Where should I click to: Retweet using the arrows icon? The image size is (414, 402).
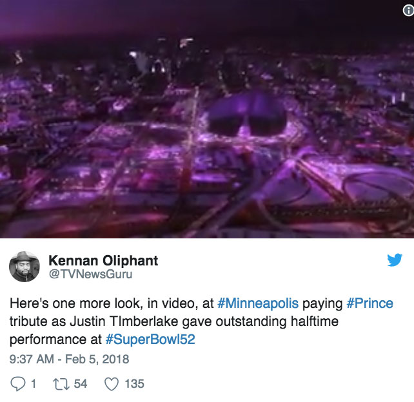coord(61,384)
